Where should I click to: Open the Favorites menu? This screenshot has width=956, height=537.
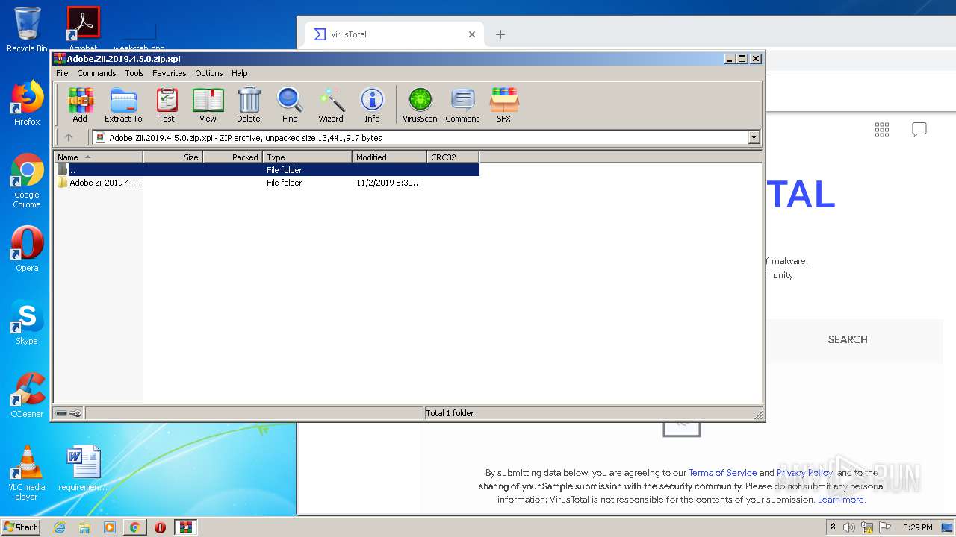[x=170, y=73]
